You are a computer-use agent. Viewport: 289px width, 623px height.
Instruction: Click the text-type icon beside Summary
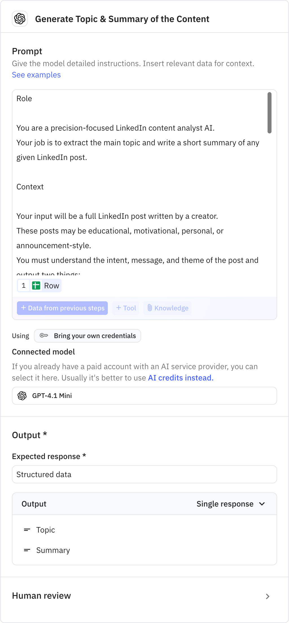27,550
